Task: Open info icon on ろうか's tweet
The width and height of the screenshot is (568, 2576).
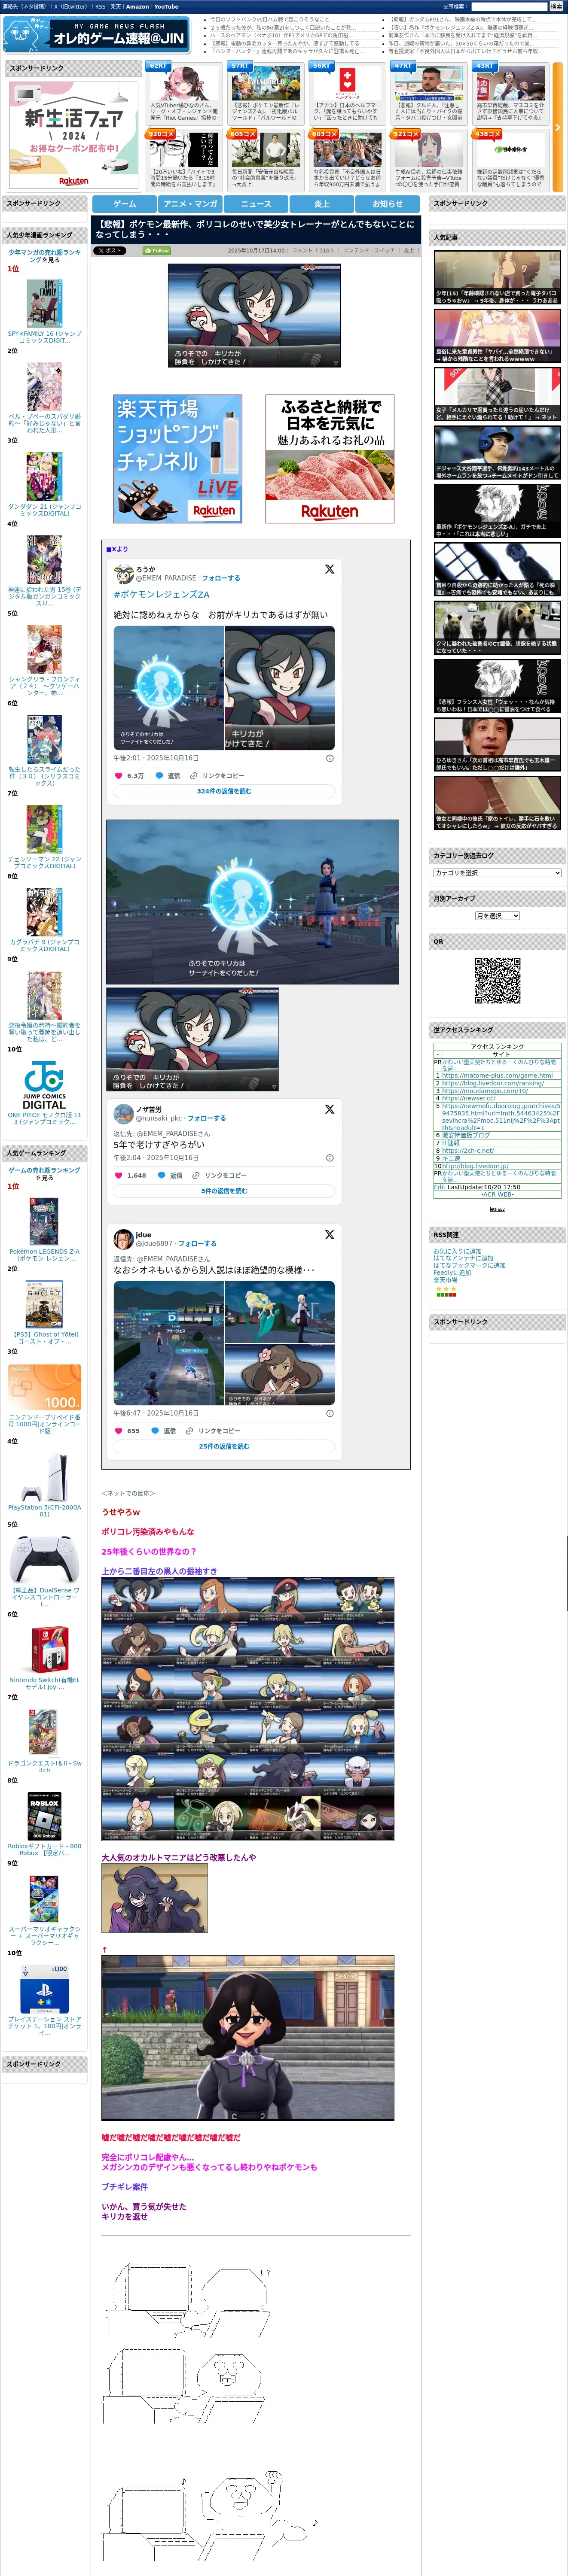Action: (330, 758)
